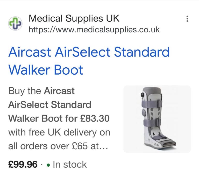This screenshot has width=199, height=177.
Task: Click the 'Buy the Aircast' snippet line
Action: coord(41,91)
